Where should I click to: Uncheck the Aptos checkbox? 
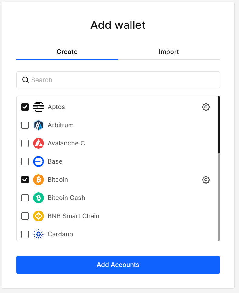click(x=25, y=107)
